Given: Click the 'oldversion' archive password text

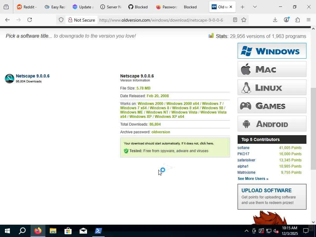Looking at the screenshot, I should tap(160, 132).
